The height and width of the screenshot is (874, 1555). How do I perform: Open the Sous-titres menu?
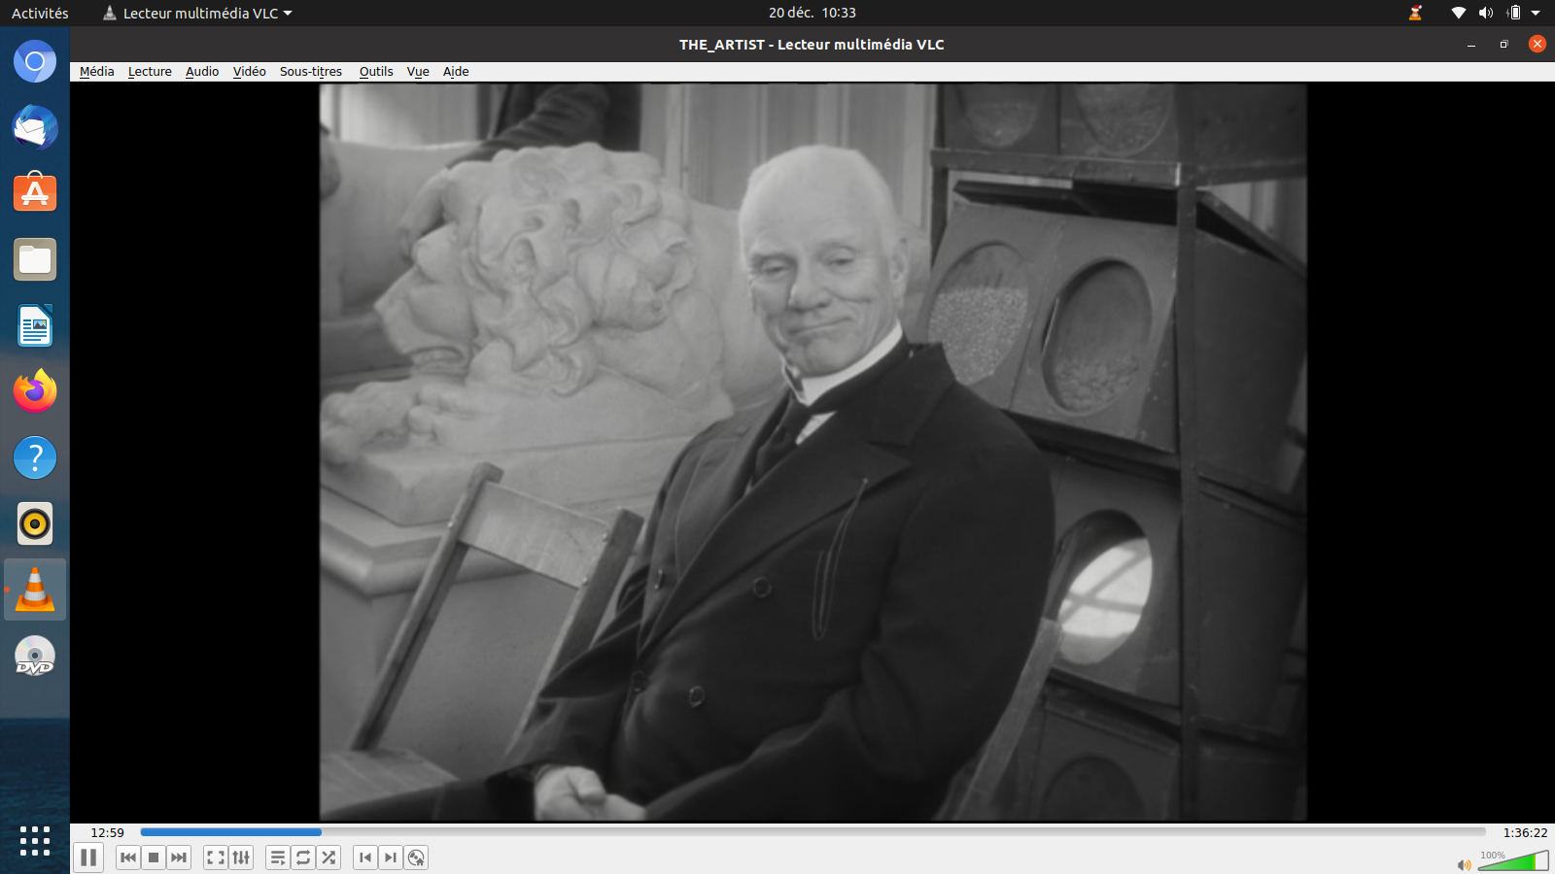coord(310,71)
